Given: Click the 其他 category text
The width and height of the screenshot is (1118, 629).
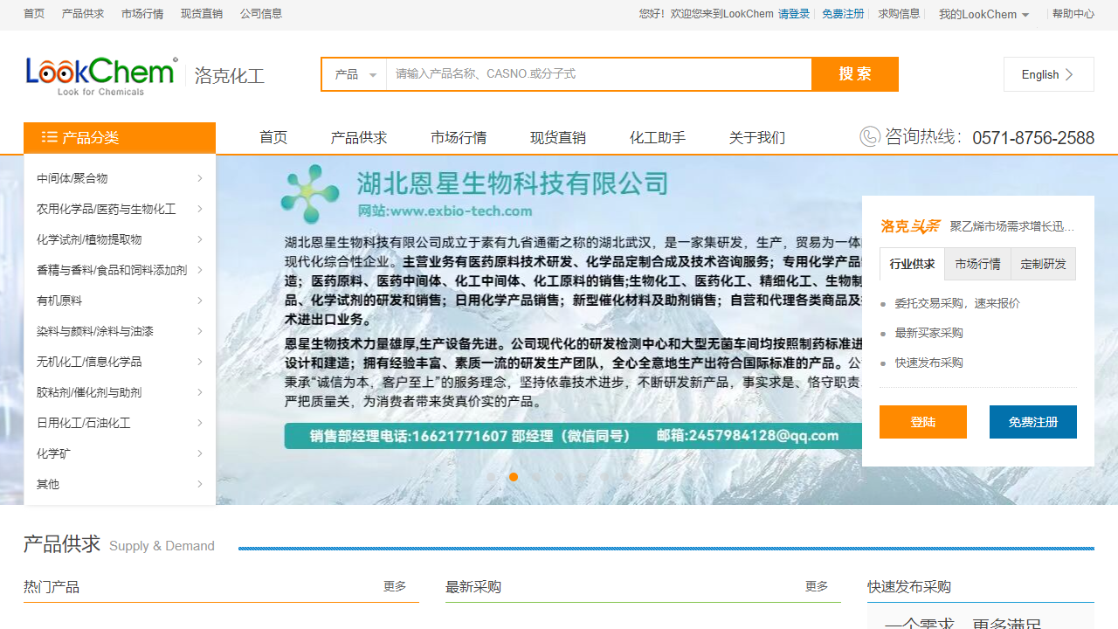Looking at the screenshot, I should [48, 484].
